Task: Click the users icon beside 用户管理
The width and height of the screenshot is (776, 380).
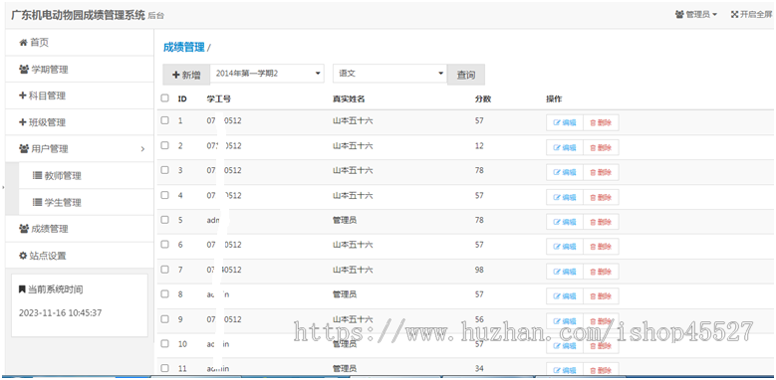Action: pyautogui.click(x=24, y=149)
